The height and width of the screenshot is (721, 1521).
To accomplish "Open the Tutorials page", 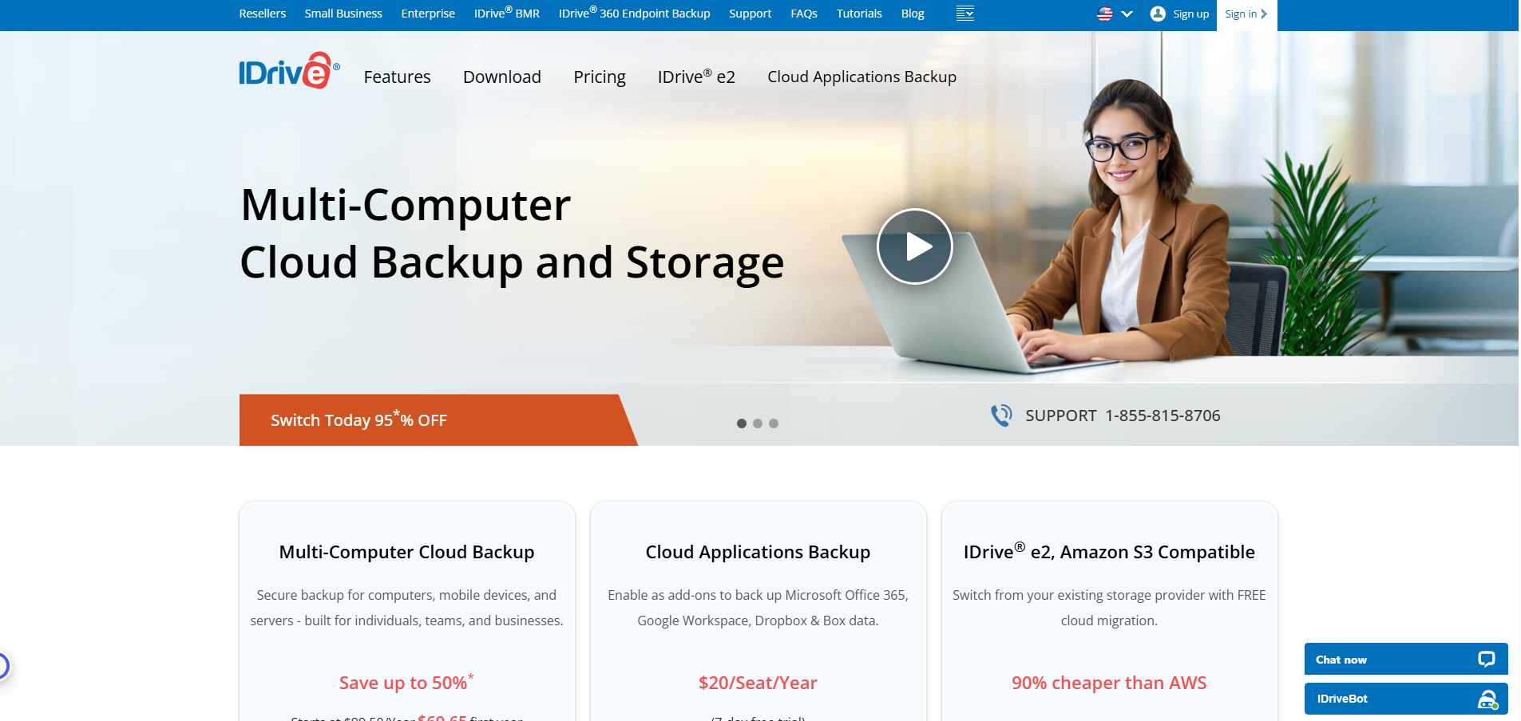I will point(859,14).
